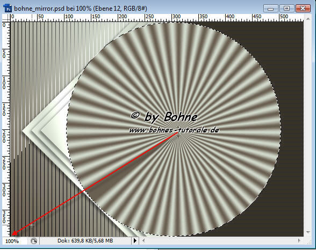Click the bohne_mirror.psd title bar text
Image resolution: width=316 pixels, height=250 pixels.
[x=81, y=9]
